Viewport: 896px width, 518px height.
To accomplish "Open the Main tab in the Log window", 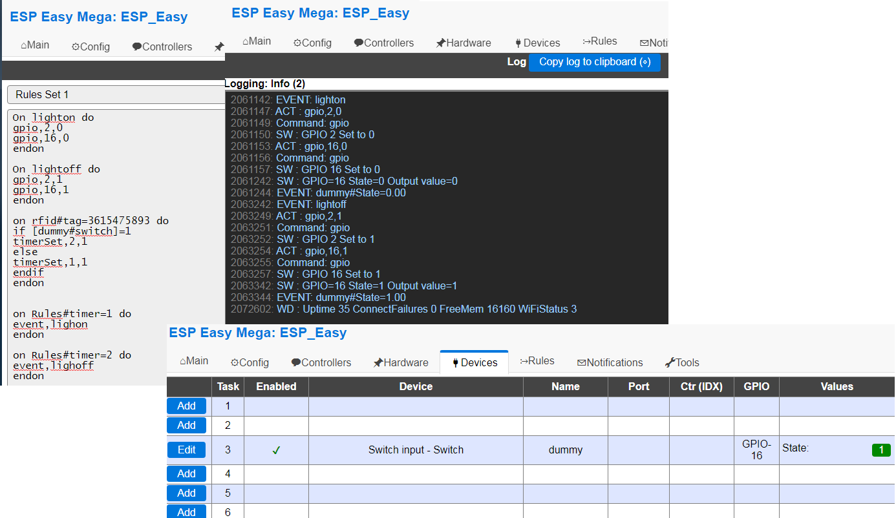I will (x=257, y=41).
